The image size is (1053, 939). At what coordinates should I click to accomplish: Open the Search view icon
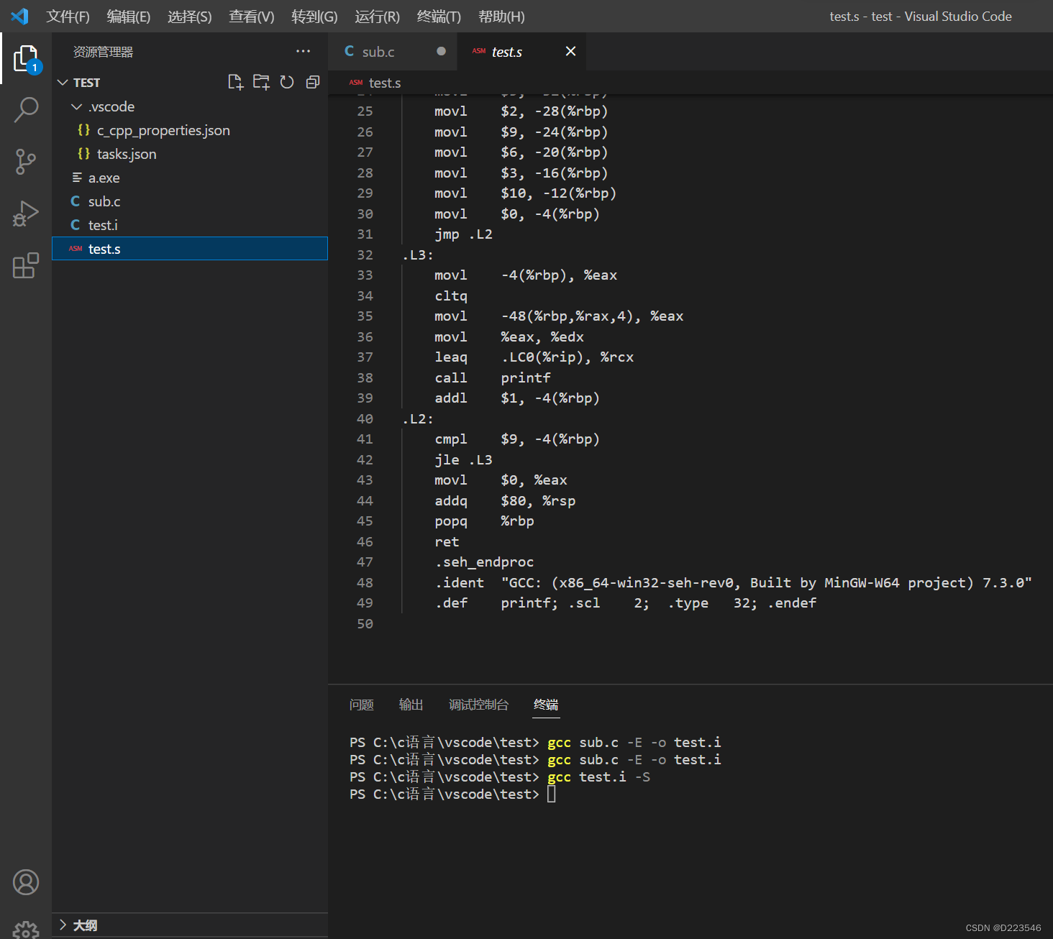pyautogui.click(x=26, y=110)
